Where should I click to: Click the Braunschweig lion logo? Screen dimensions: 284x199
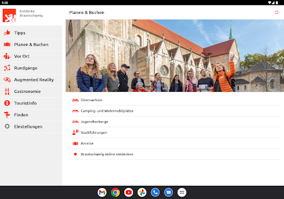coord(9,15)
